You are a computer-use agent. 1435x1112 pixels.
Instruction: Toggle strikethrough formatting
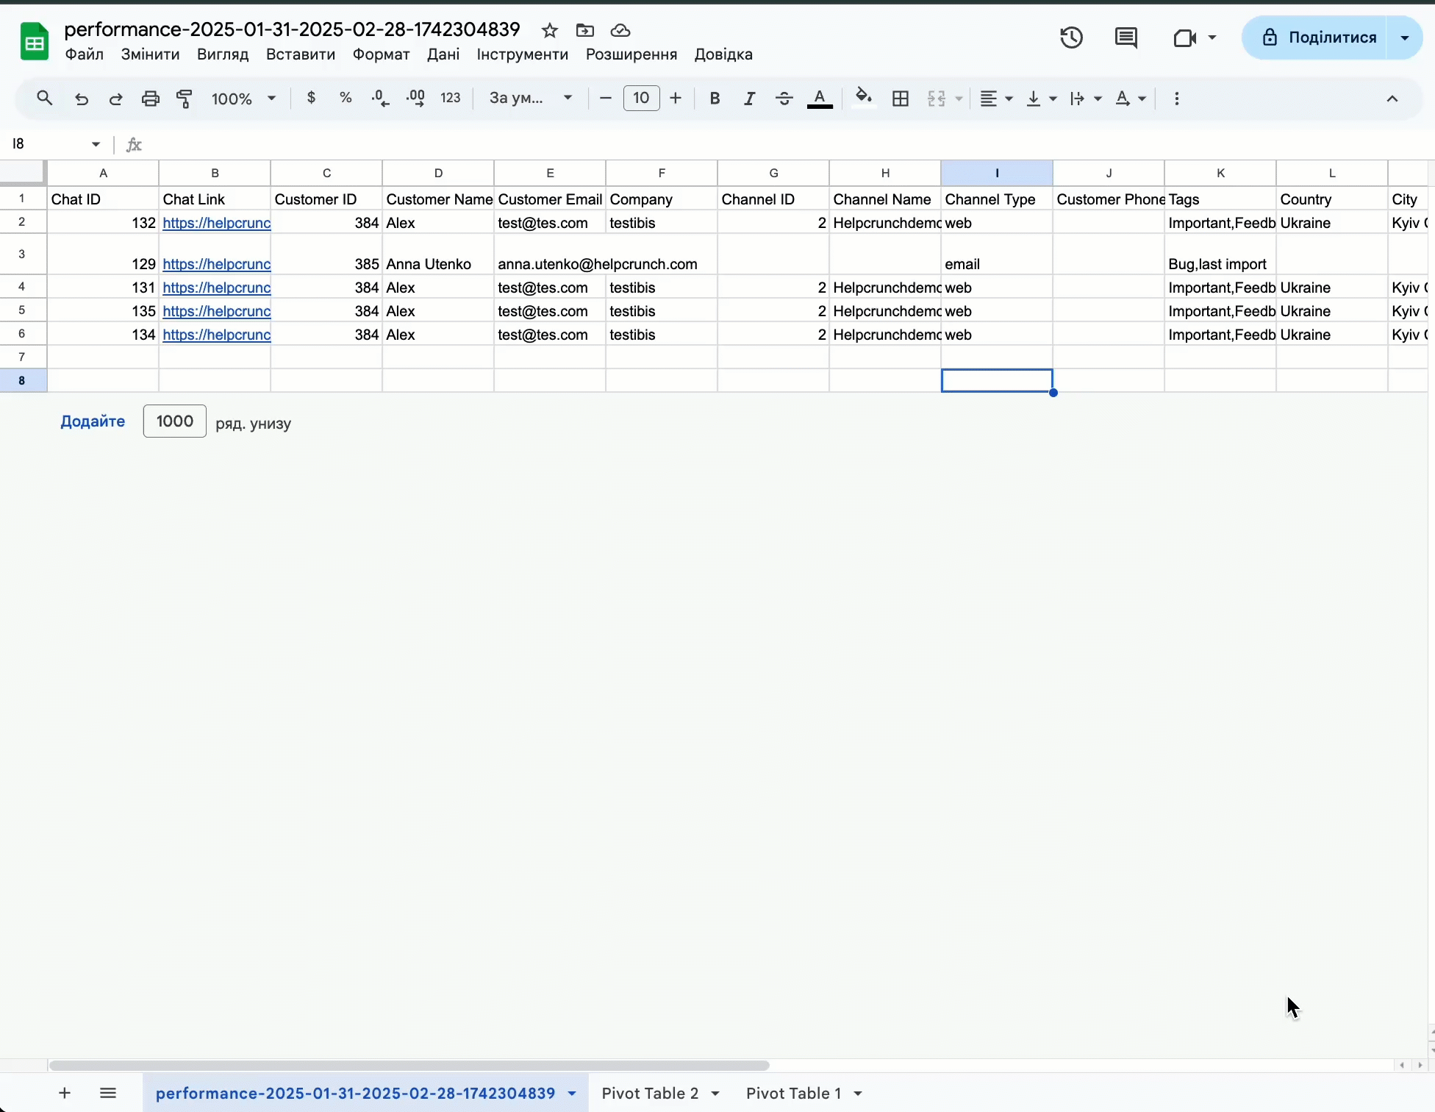coord(784,99)
